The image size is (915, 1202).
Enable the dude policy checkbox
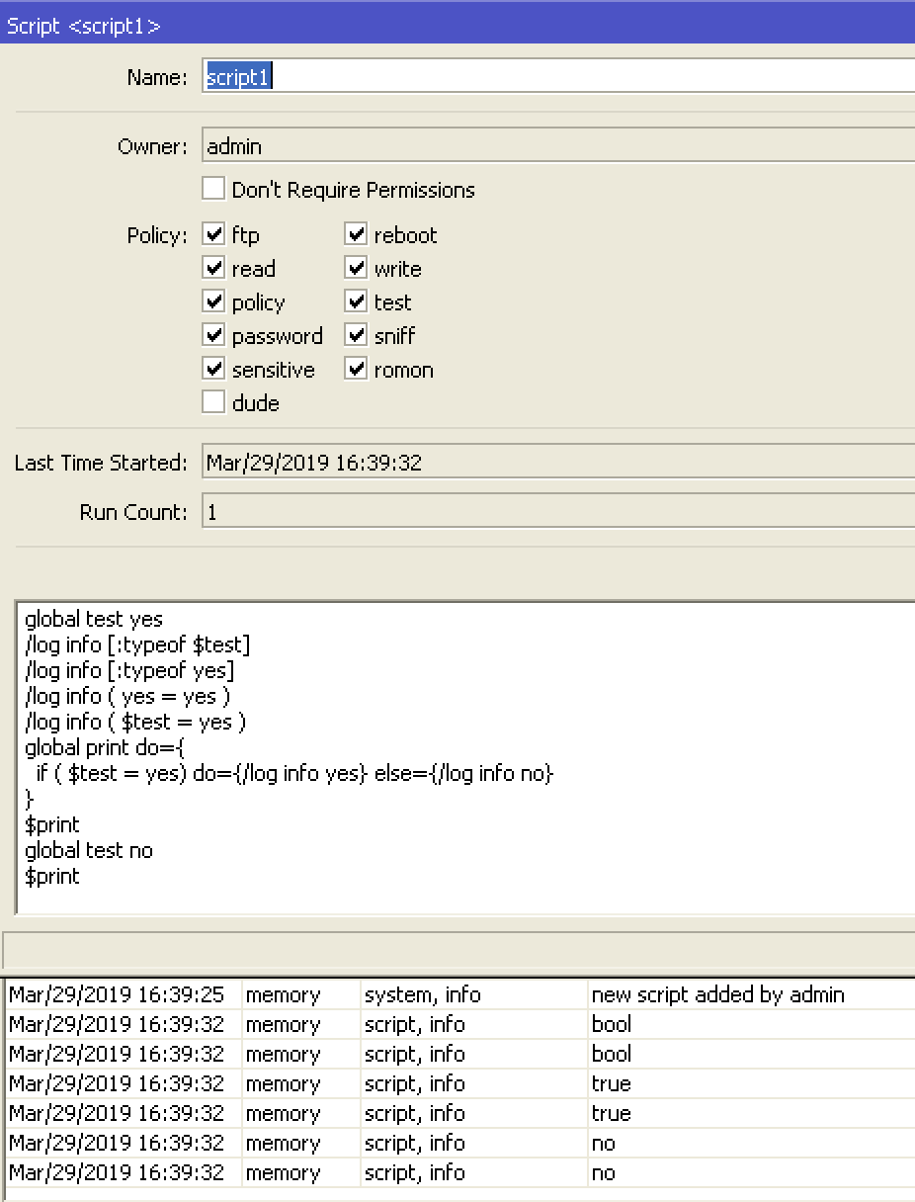coord(214,402)
